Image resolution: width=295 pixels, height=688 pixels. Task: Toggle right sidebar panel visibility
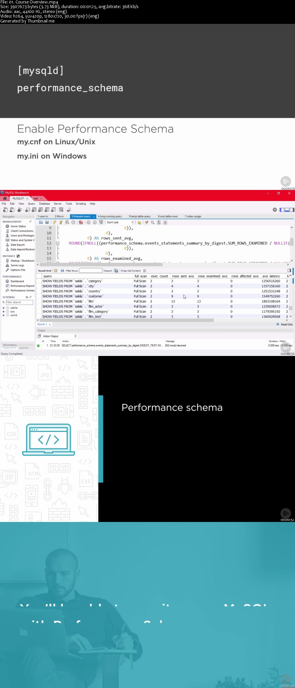(x=292, y=210)
